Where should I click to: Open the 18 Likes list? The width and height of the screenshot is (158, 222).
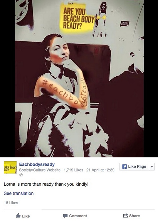pos(11,203)
